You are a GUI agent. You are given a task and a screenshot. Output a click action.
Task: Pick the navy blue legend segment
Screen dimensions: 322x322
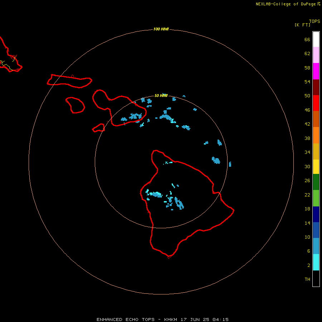coord(316,214)
